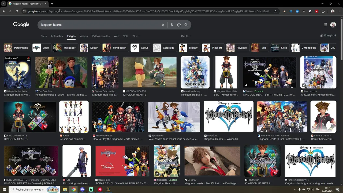343x193 pixels.
Task: Open Google Lens image search icon
Action: click(x=179, y=25)
